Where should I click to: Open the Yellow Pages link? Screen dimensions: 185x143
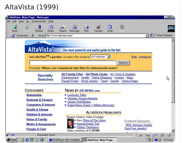[x=130, y=81]
